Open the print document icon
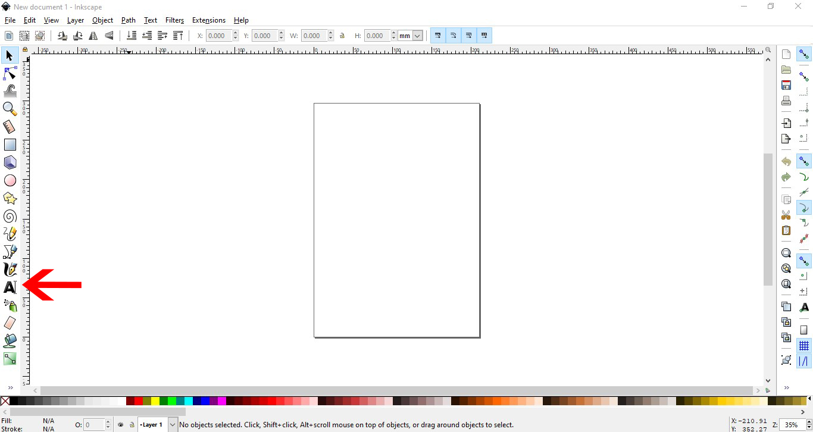Screen dimensions: 813x432 click(786, 101)
